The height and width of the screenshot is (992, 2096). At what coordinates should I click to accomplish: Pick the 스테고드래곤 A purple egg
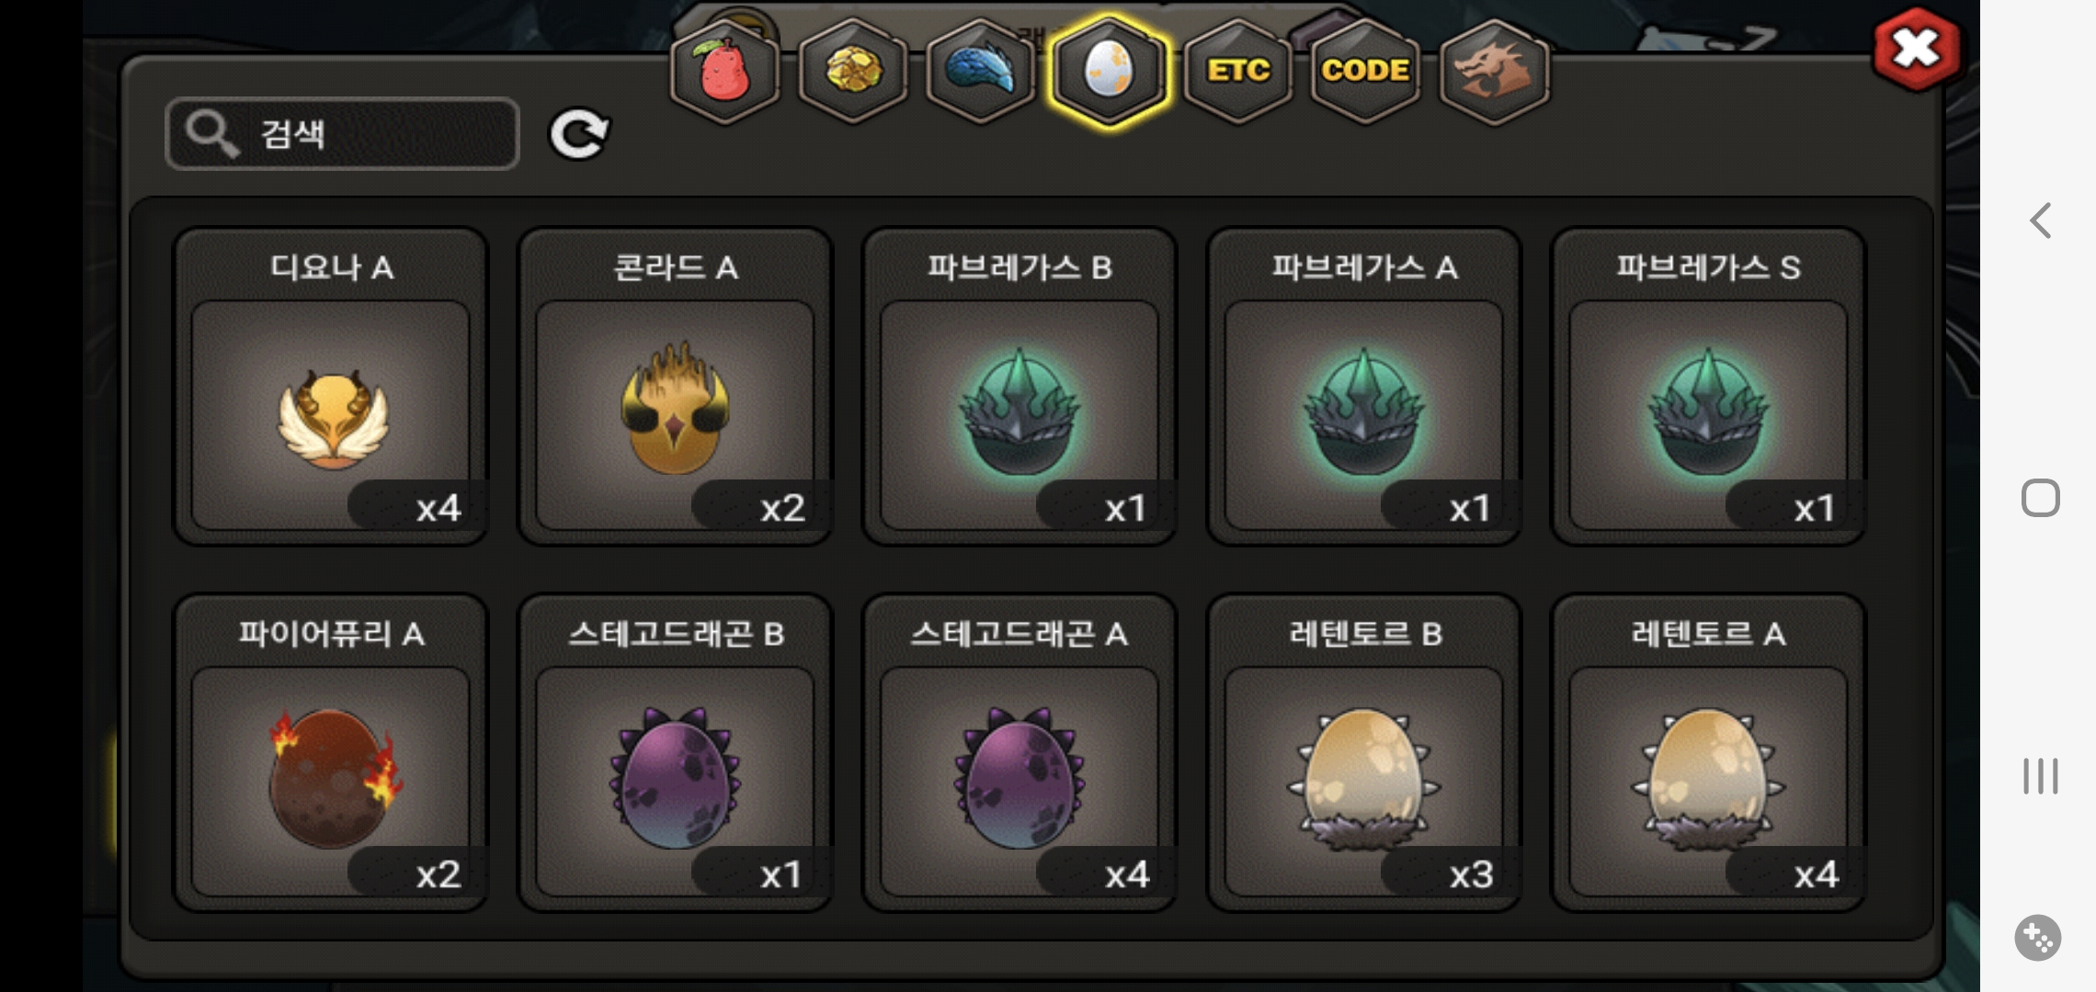pos(1020,753)
